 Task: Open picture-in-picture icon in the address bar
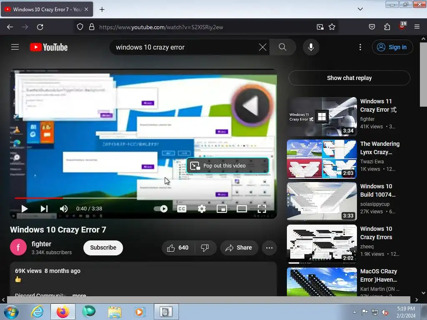coord(320,27)
